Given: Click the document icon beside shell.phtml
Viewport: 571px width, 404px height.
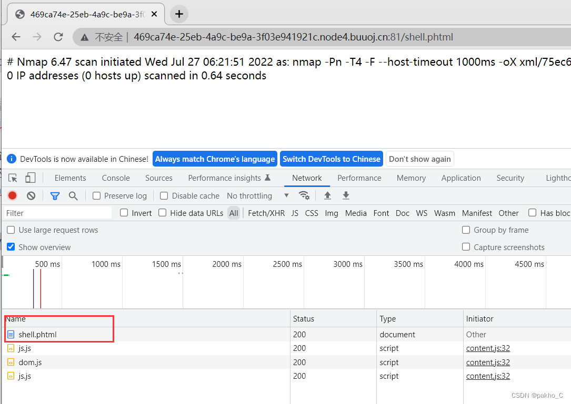Looking at the screenshot, I should click(11, 334).
